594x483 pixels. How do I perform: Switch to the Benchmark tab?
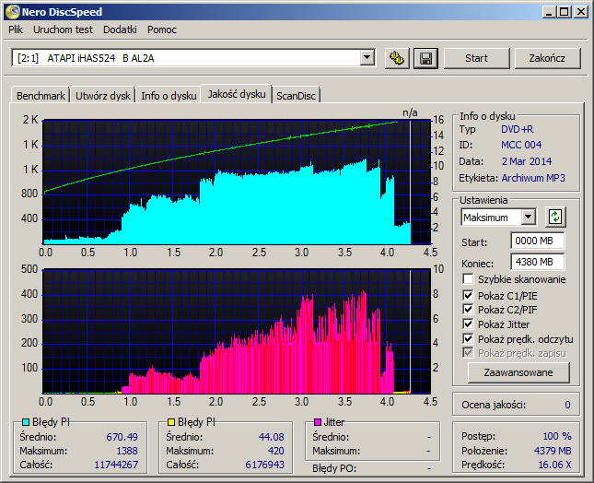(x=41, y=96)
